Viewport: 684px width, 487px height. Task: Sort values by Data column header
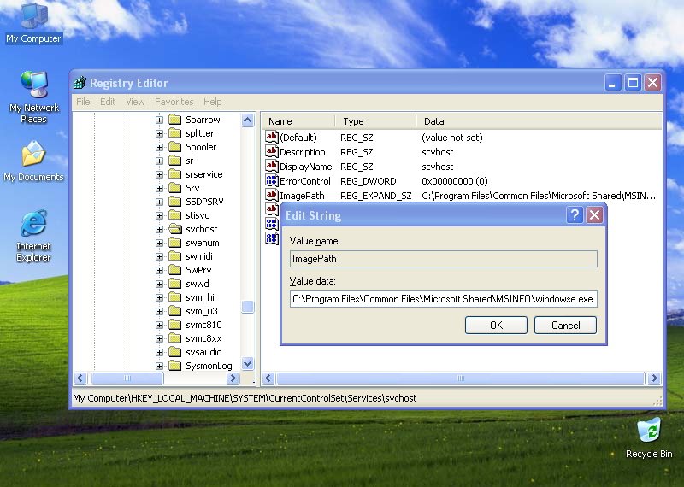(540, 121)
